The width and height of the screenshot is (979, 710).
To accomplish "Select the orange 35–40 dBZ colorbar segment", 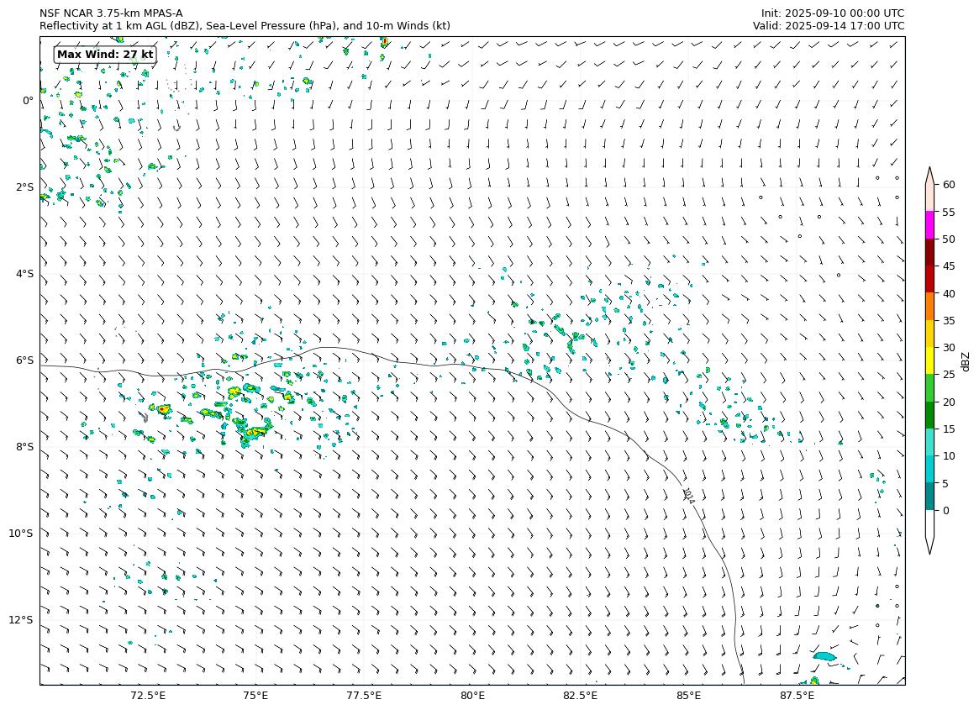I will point(930,306).
